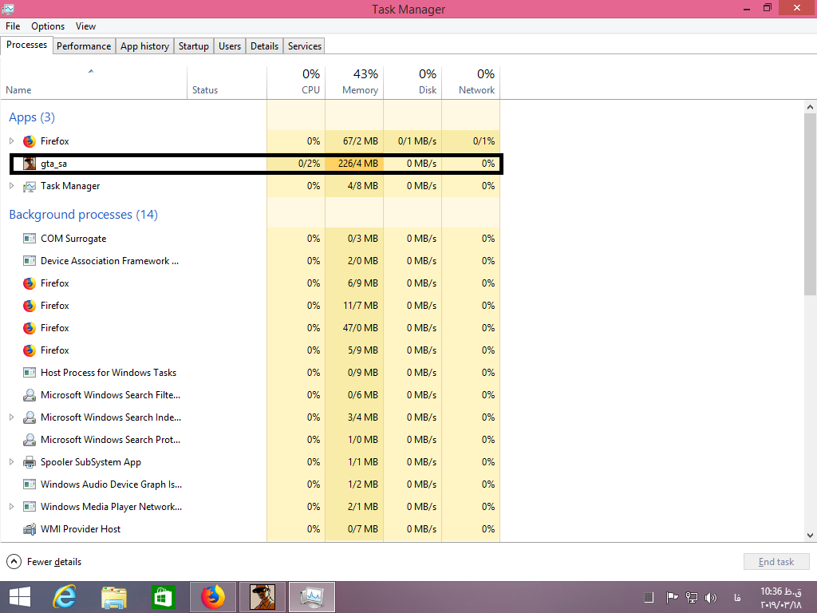Click the End task button
The image size is (817, 613).
tap(776, 562)
